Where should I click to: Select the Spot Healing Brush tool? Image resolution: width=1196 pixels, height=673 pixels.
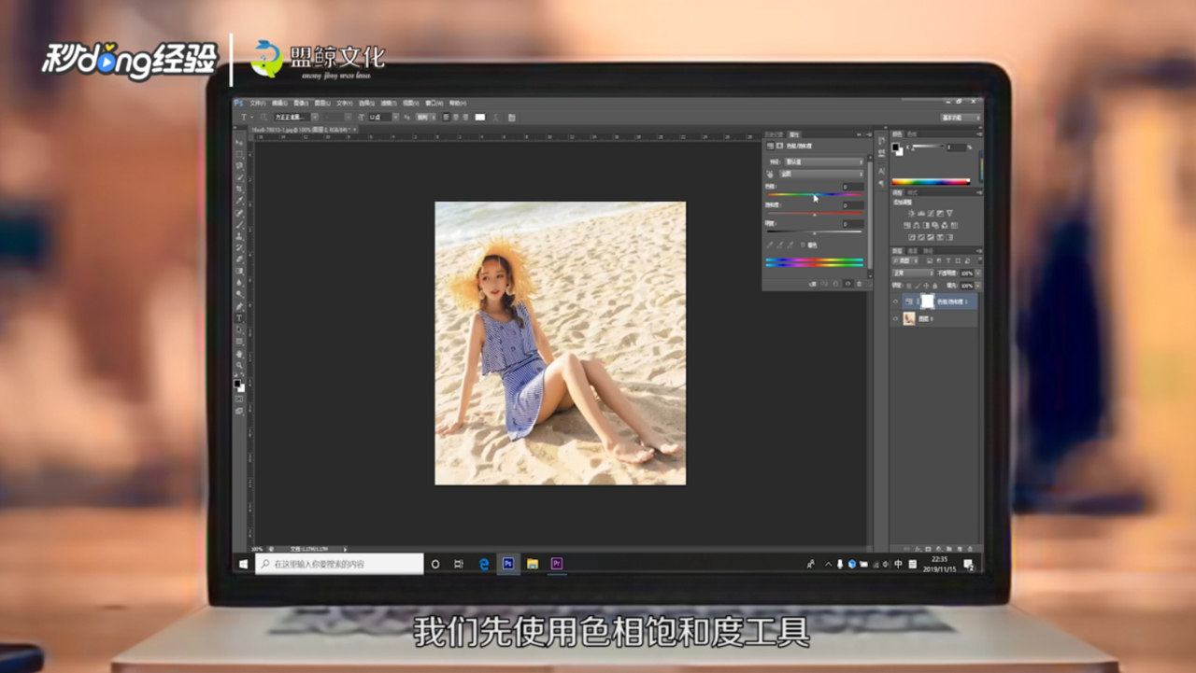(239, 213)
